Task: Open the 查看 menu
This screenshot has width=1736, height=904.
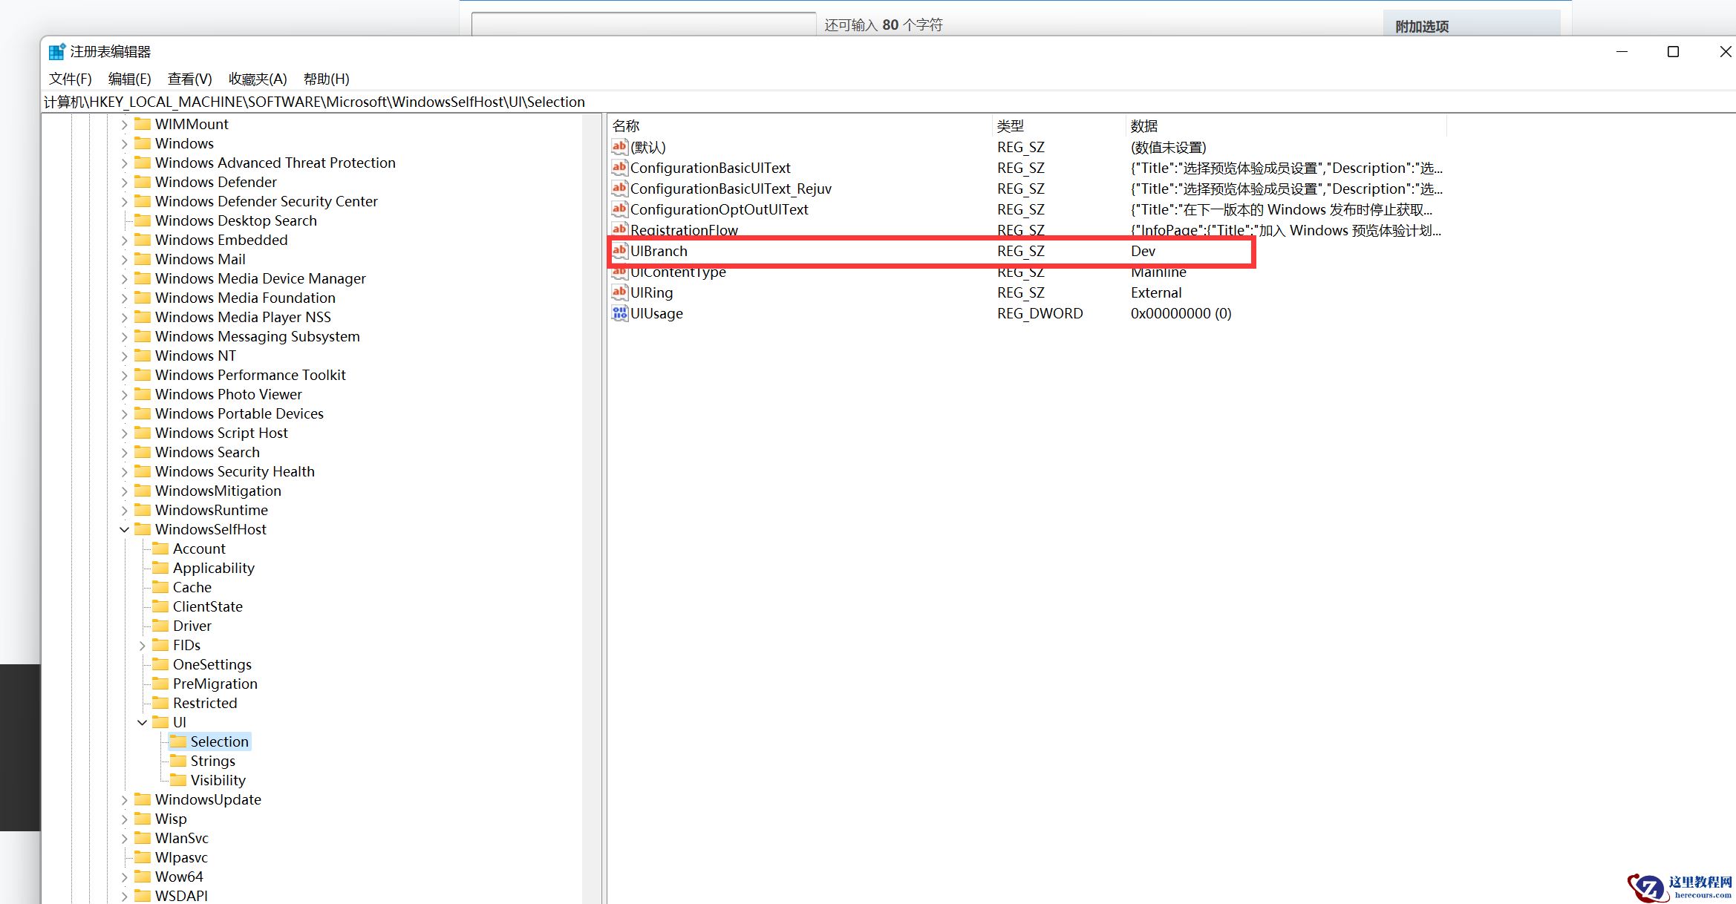Action: click(189, 79)
